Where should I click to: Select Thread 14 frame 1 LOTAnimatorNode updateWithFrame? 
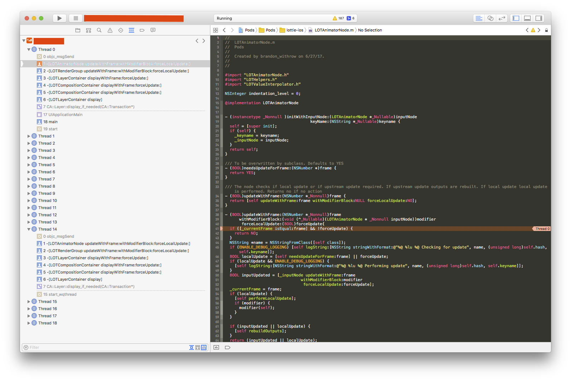coord(115,243)
